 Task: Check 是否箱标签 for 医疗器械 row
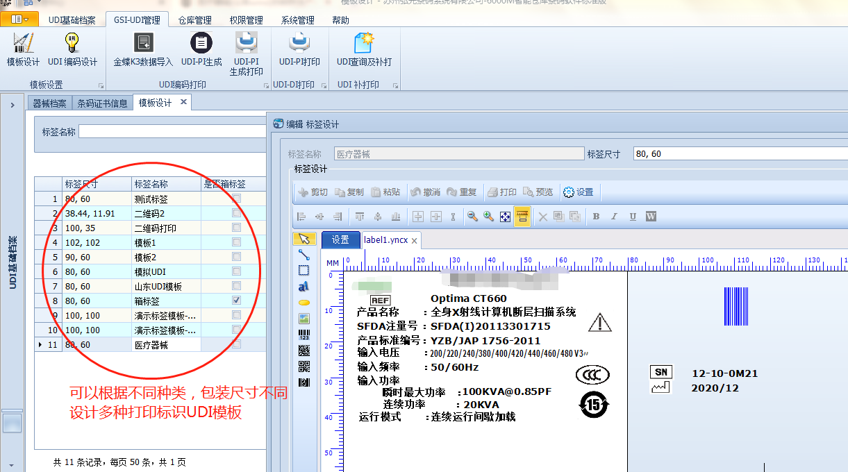[236, 344]
